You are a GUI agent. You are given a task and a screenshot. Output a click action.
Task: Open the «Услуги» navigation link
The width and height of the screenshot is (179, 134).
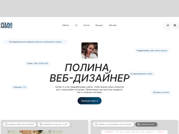click(x=86, y=25)
